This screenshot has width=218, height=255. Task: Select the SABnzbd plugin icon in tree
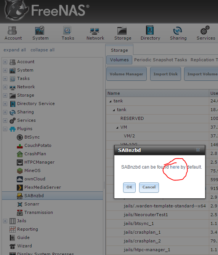[x=20, y=196]
